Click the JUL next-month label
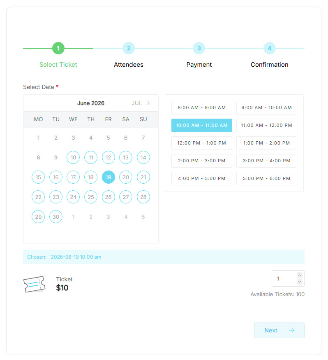The image size is (328, 360). coord(137,103)
